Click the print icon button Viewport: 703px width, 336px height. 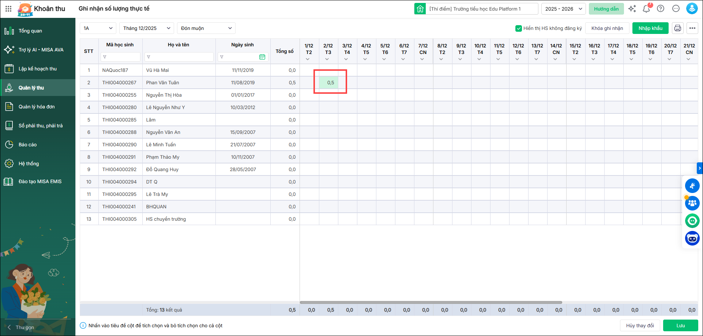[x=678, y=28]
